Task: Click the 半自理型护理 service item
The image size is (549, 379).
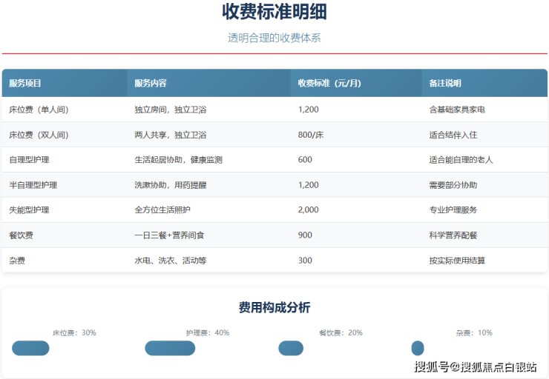Action: click(x=33, y=185)
